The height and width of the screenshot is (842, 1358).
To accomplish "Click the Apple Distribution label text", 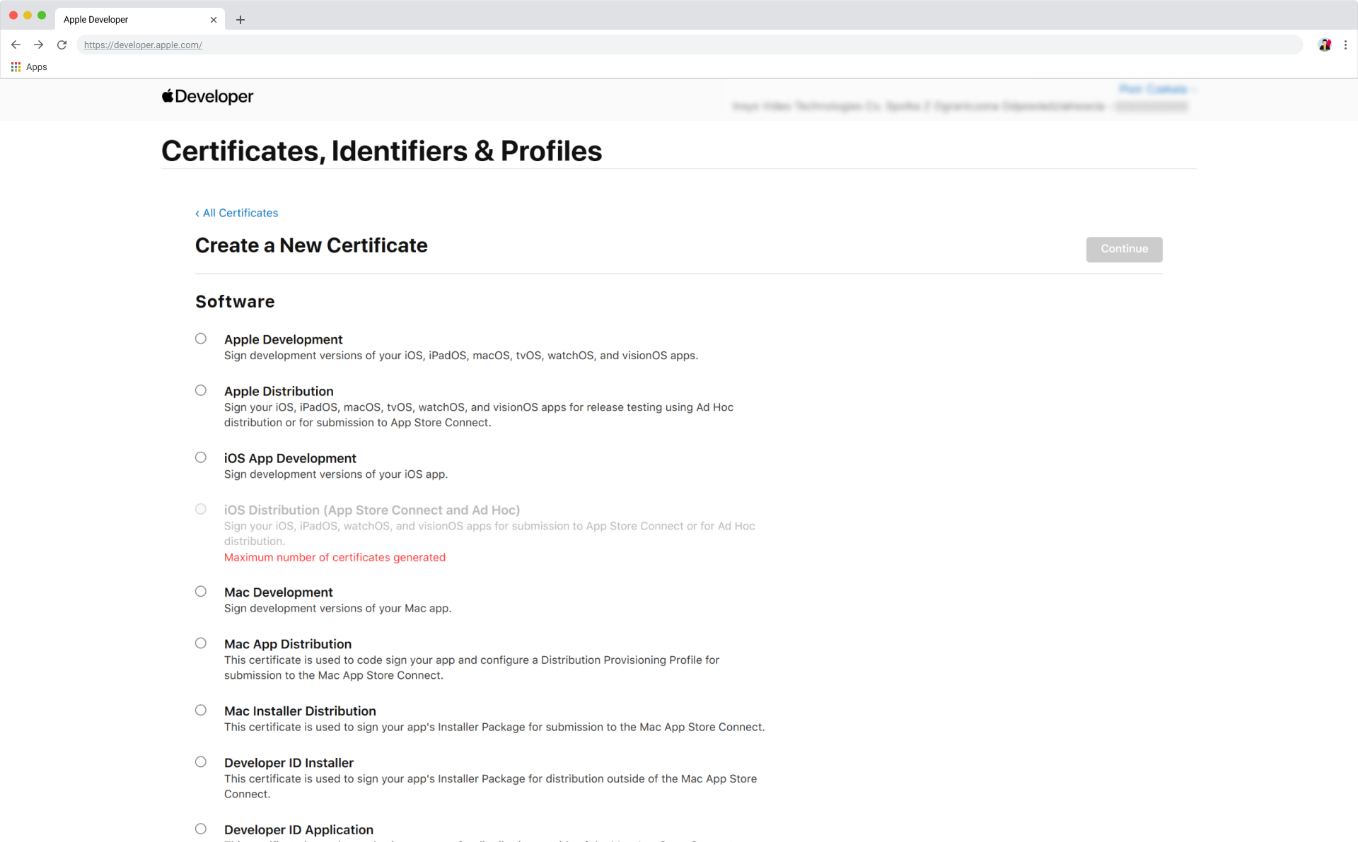I will point(279,391).
